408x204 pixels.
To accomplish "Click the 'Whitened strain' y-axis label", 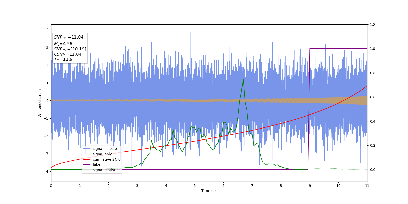I will (40, 103).
